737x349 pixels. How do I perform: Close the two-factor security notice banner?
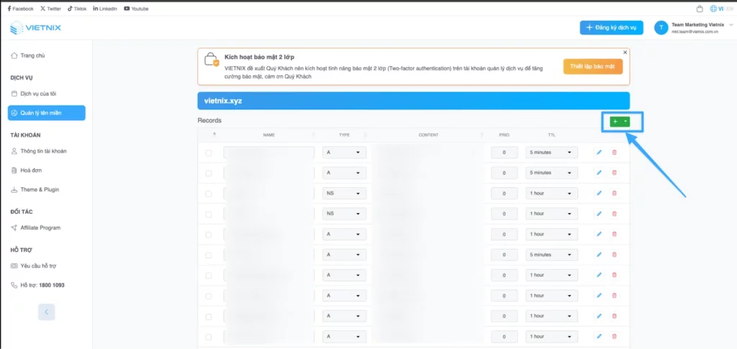625,53
